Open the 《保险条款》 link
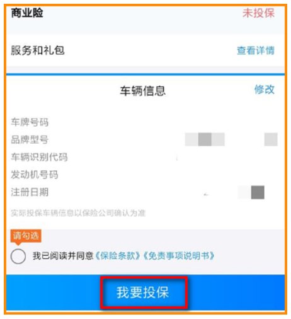 pyautogui.click(x=118, y=256)
